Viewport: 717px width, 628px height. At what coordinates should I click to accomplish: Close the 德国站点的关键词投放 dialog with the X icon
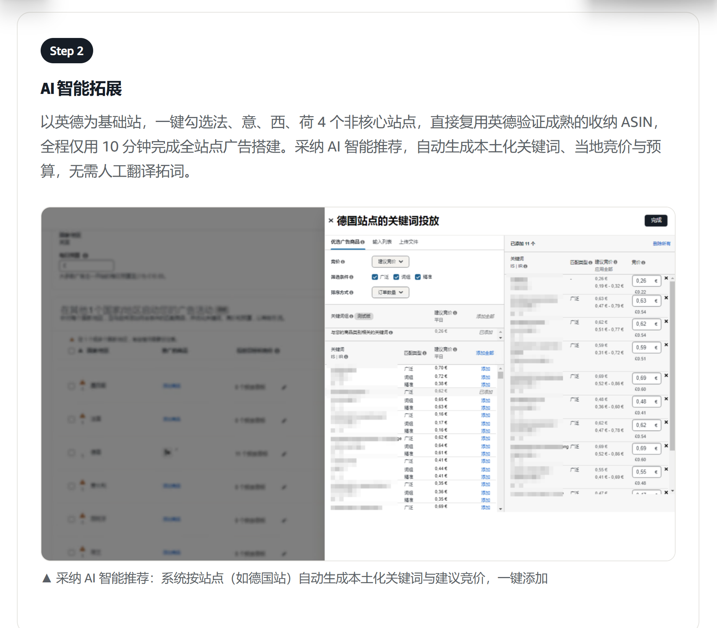point(331,220)
